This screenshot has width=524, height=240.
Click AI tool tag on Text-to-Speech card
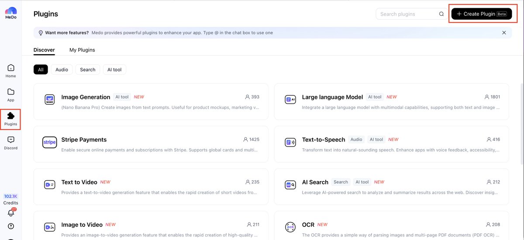[x=376, y=140]
